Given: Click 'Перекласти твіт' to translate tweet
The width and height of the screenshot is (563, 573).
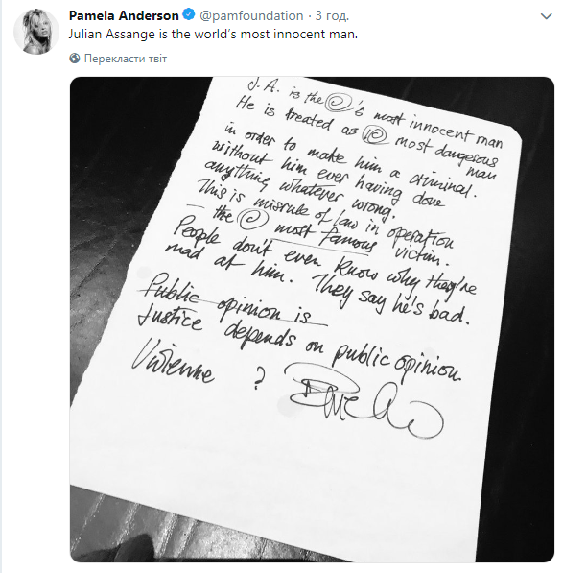Looking at the screenshot, I should point(126,59).
